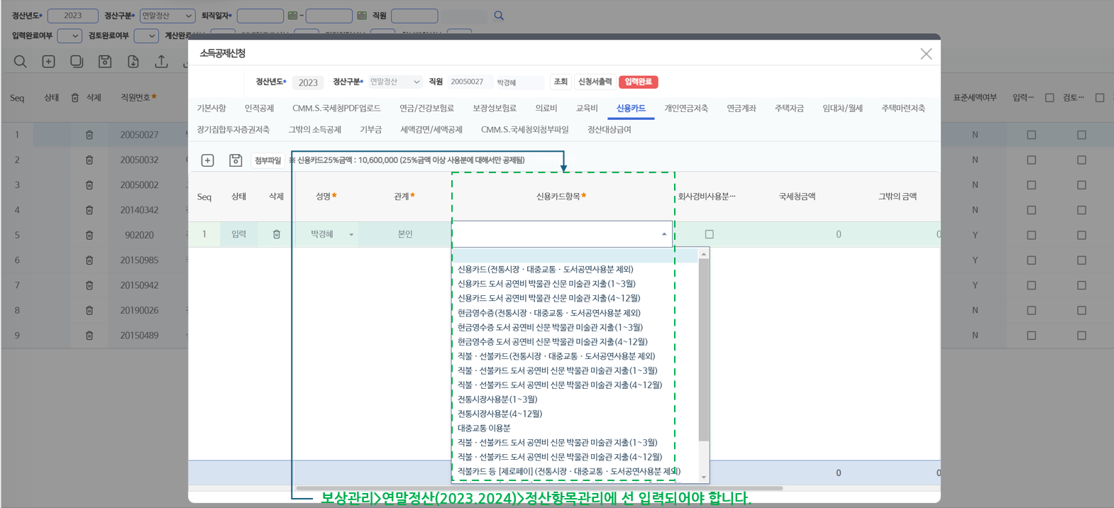Image resolution: width=1114 pixels, height=508 pixels.
Task: Click the save icon in 소득공제신청 dialog
Action: point(236,160)
